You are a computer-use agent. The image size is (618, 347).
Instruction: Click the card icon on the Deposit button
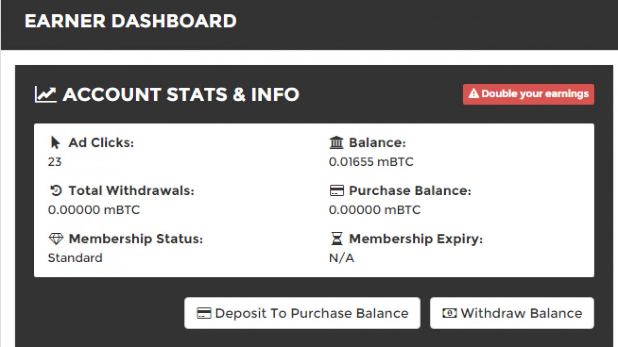click(x=204, y=313)
